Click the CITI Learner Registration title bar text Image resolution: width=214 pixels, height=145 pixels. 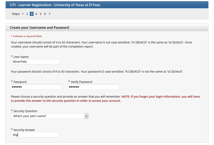pyautogui.click(x=55, y=5)
